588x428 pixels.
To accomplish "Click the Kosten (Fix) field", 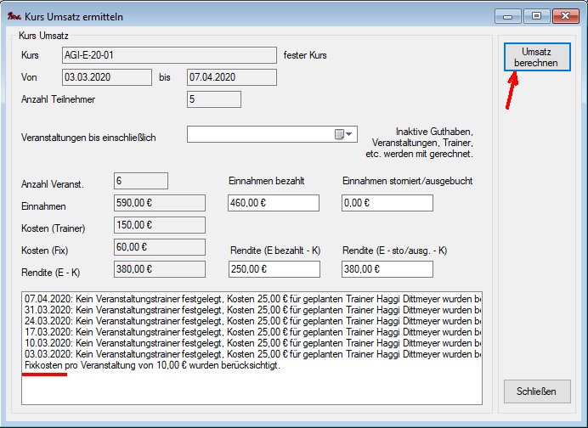I will (x=159, y=246).
